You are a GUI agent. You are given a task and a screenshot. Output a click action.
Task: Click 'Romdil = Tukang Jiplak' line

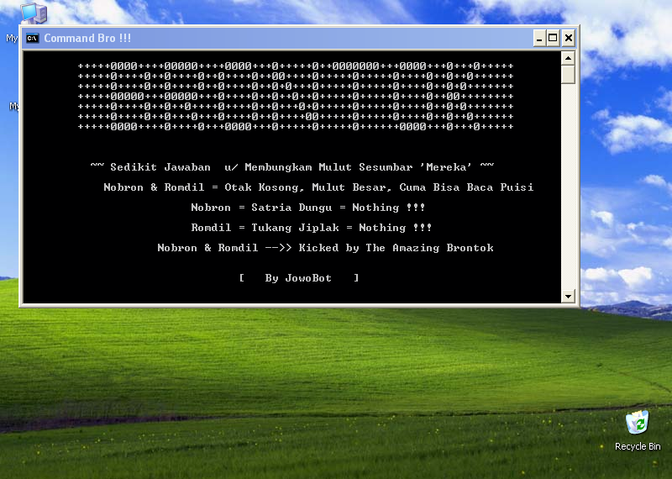tap(312, 228)
